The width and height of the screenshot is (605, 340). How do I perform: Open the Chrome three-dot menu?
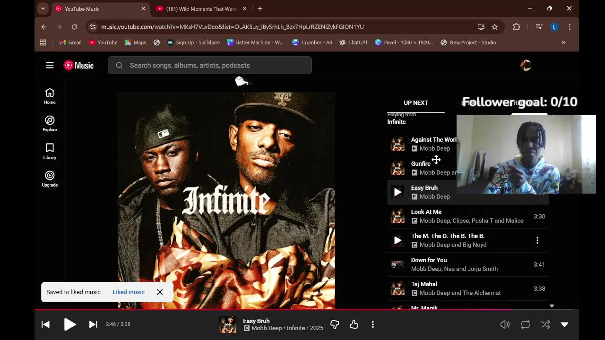pos(570,27)
